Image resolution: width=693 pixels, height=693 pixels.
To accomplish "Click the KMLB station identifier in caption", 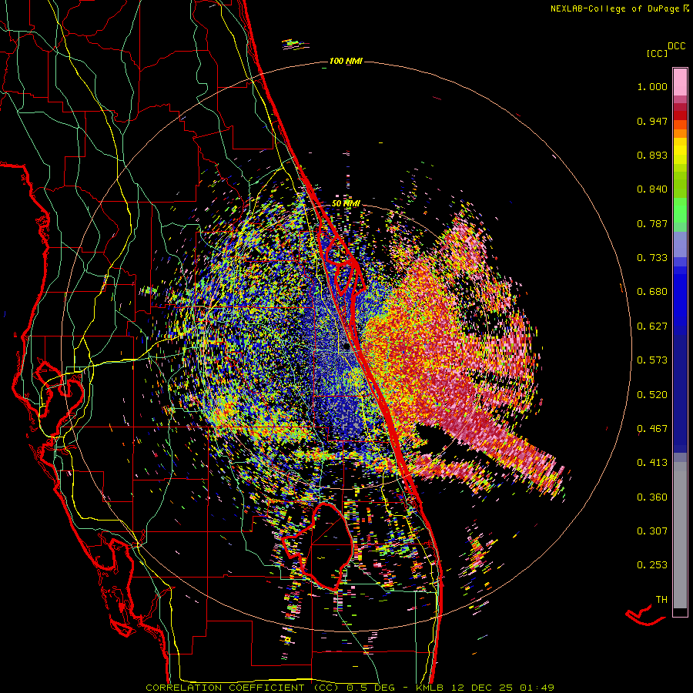I will [x=430, y=688].
